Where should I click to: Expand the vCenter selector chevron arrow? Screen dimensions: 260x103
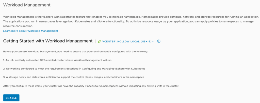point(153,42)
